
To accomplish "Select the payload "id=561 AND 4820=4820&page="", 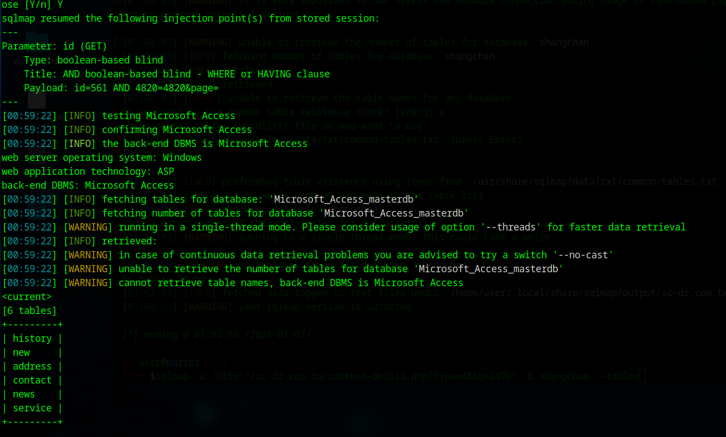I will click(146, 88).
